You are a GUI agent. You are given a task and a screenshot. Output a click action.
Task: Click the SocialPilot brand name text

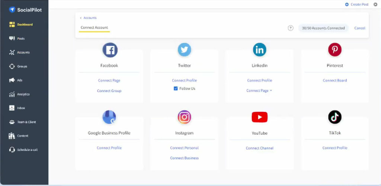coord(29,10)
